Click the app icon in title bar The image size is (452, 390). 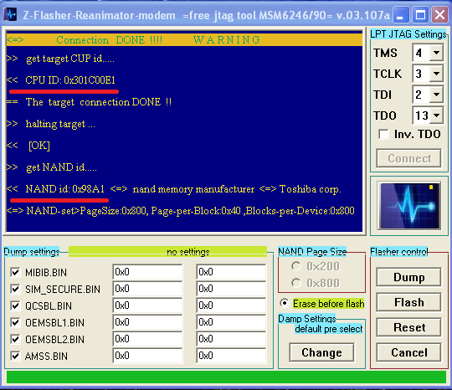10,14
